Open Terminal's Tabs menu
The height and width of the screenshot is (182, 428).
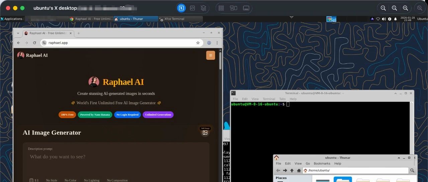click(x=283, y=99)
